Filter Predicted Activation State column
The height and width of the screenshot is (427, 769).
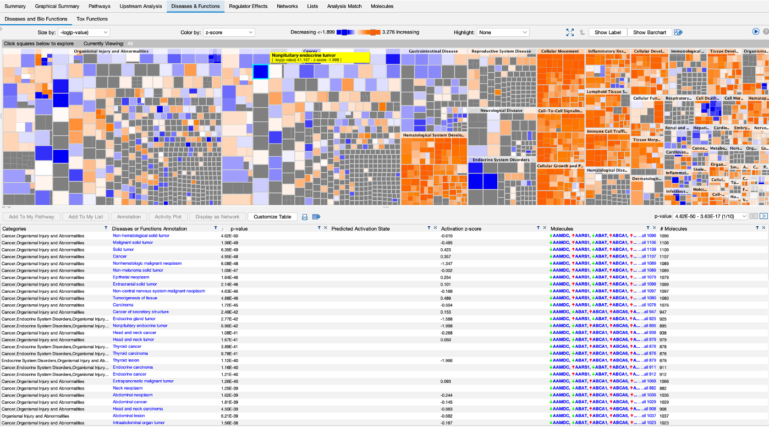pos(429,228)
